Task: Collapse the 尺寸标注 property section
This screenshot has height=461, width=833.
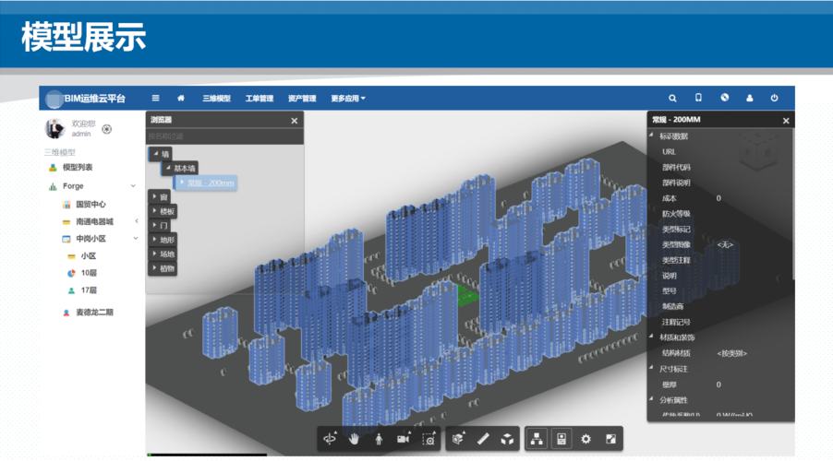Action: coord(651,368)
